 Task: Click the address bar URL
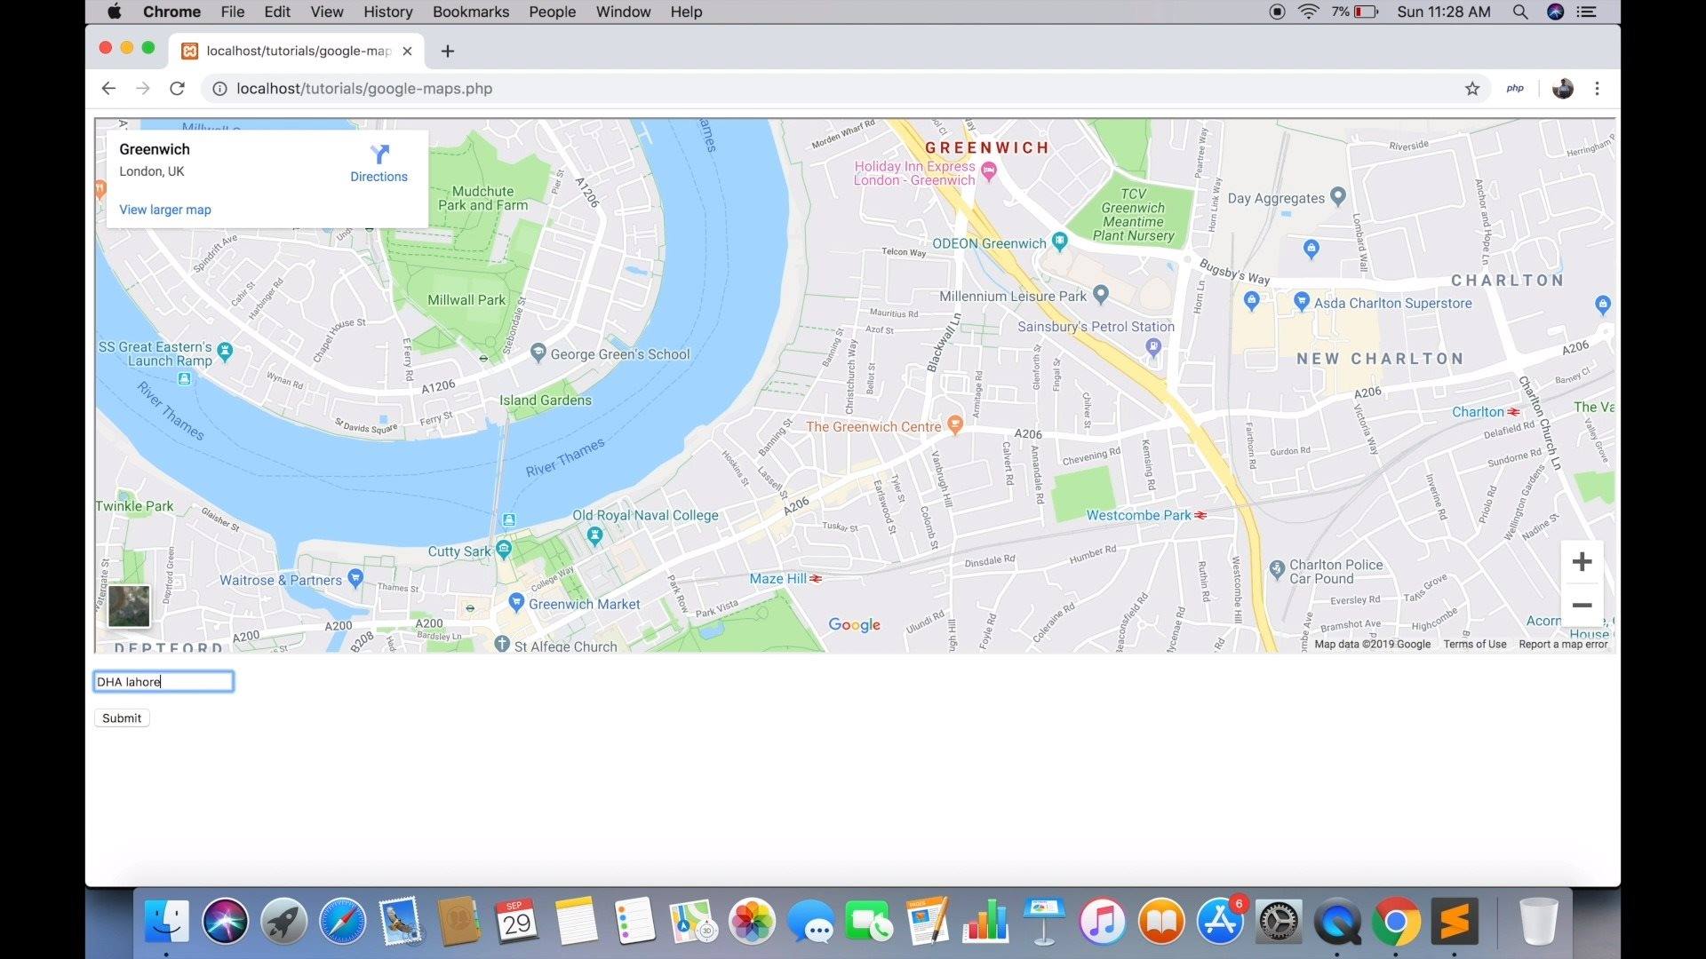[364, 89]
